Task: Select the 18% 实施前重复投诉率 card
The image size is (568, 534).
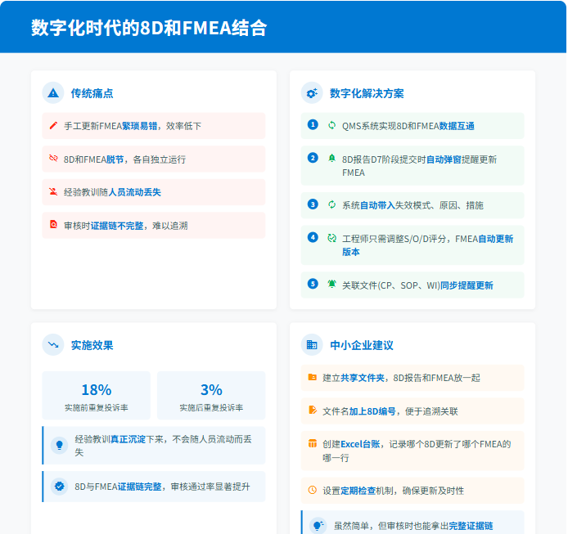Action: click(x=97, y=396)
